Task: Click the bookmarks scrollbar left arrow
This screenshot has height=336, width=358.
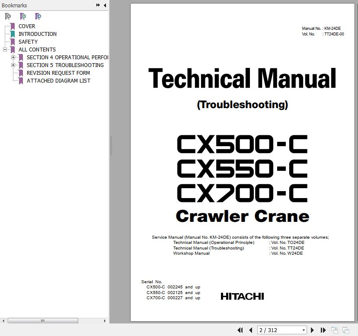Action: [3, 321]
